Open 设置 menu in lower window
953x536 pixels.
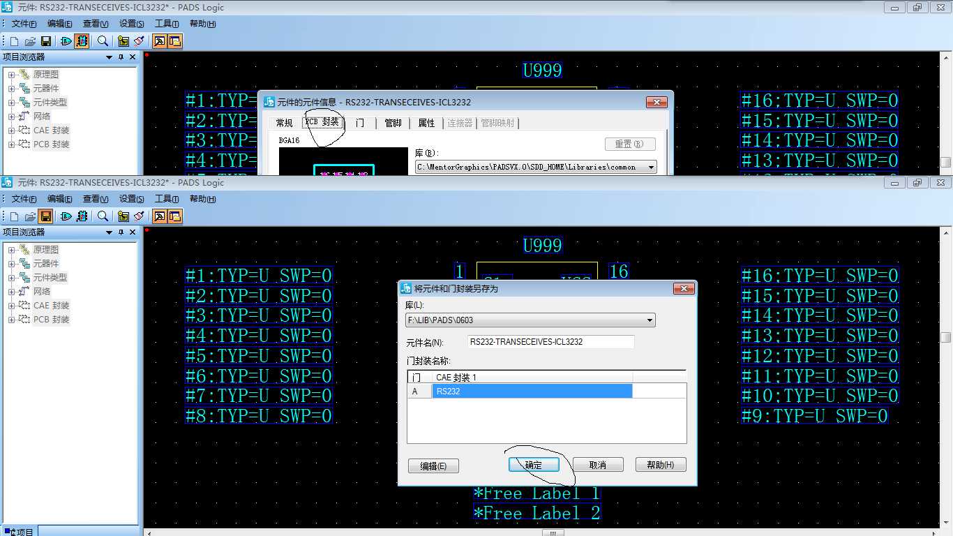(131, 199)
